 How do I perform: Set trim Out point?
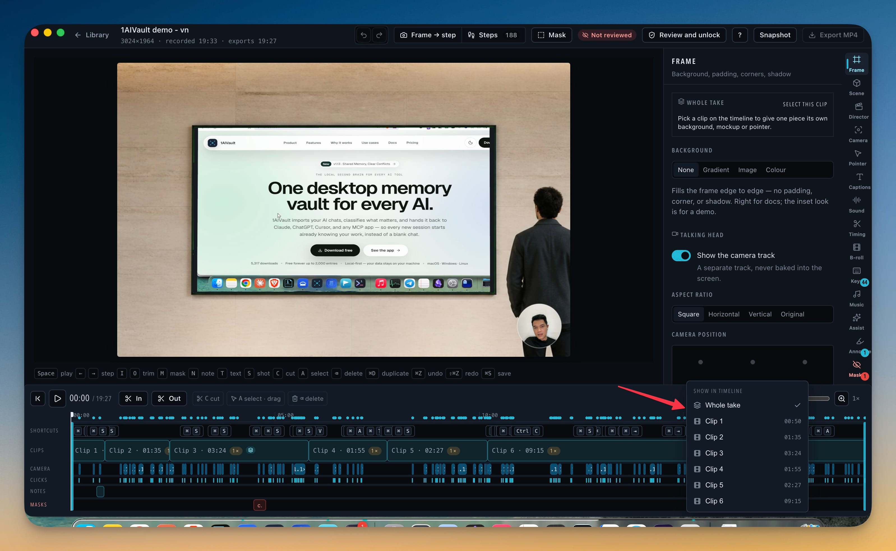[x=169, y=398]
